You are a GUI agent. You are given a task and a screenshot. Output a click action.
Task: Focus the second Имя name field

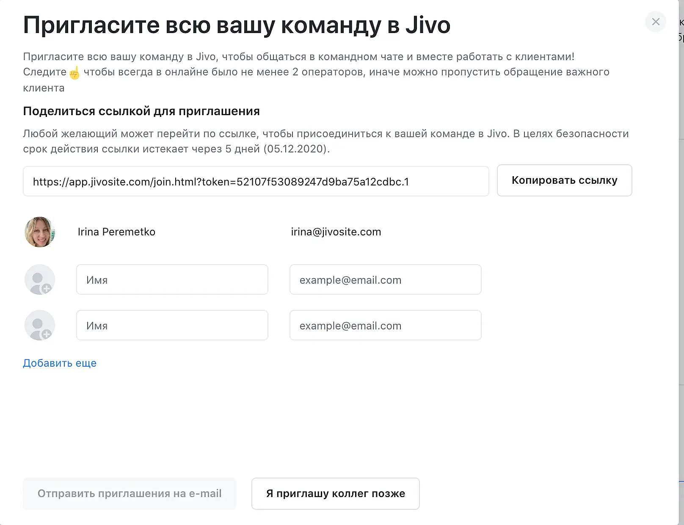172,325
